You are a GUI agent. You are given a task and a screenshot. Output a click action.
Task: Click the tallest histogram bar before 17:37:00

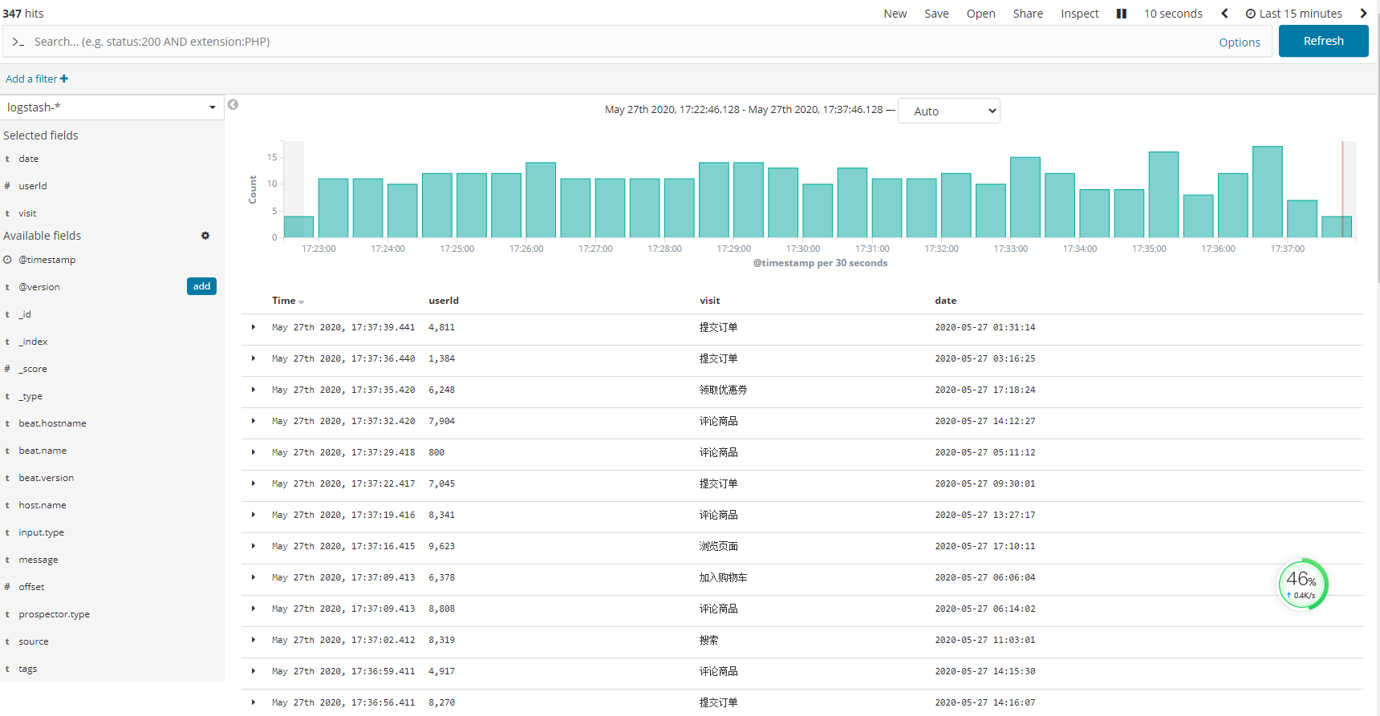coord(1268,192)
